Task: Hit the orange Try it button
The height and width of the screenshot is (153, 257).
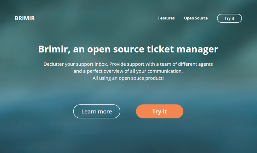Action: pyautogui.click(x=160, y=111)
